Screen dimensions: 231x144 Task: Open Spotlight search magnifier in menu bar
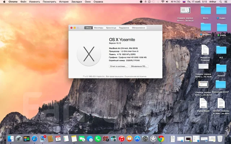click(221, 2)
